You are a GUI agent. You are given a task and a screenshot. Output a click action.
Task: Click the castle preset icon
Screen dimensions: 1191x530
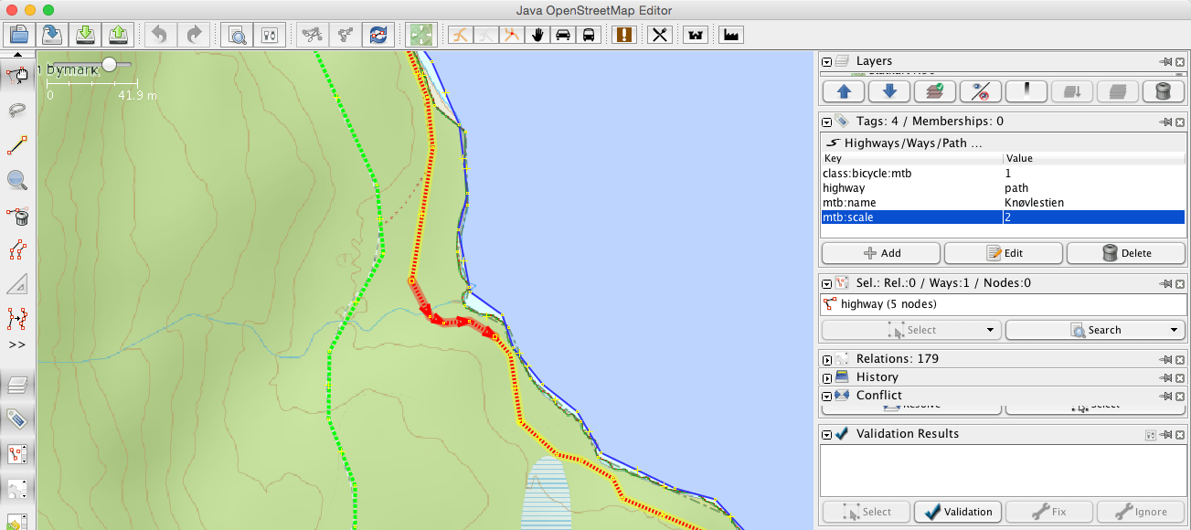(x=697, y=35)
